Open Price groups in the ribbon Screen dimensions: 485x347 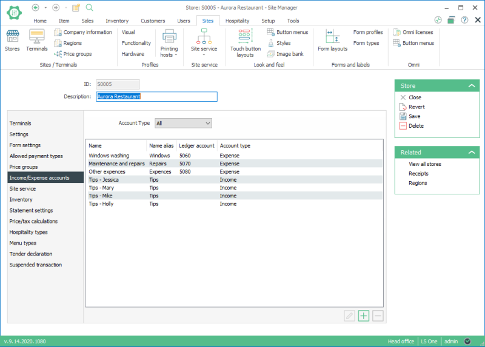73,54
